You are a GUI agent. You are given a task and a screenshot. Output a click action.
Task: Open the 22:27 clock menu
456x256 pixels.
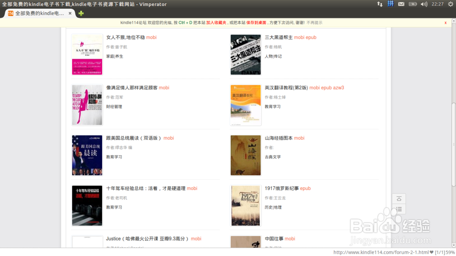[437, 4]
